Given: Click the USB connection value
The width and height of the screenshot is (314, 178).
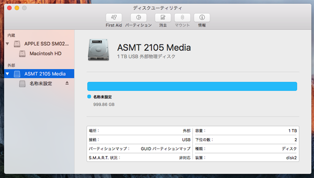Looking at the screenshot, I should click(x=186, y=140).
